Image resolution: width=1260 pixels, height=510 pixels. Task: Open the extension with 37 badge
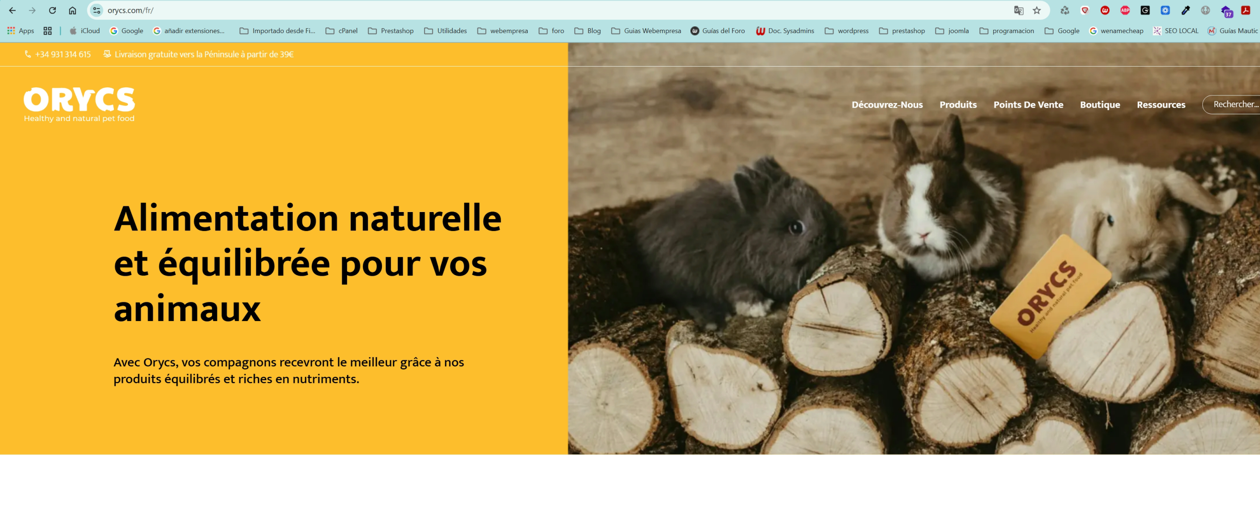(x=1226, y=11)
